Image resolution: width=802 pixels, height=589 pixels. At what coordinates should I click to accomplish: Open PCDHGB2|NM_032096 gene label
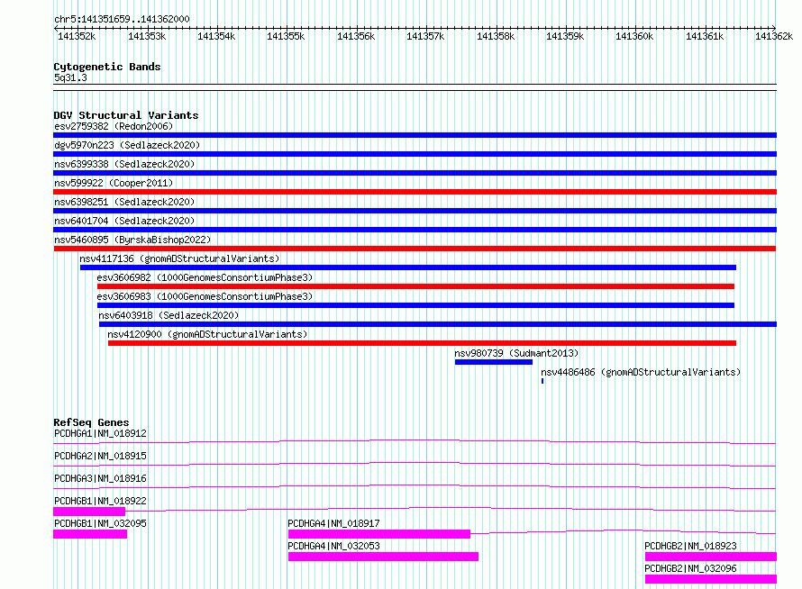(x=690, y=568)
